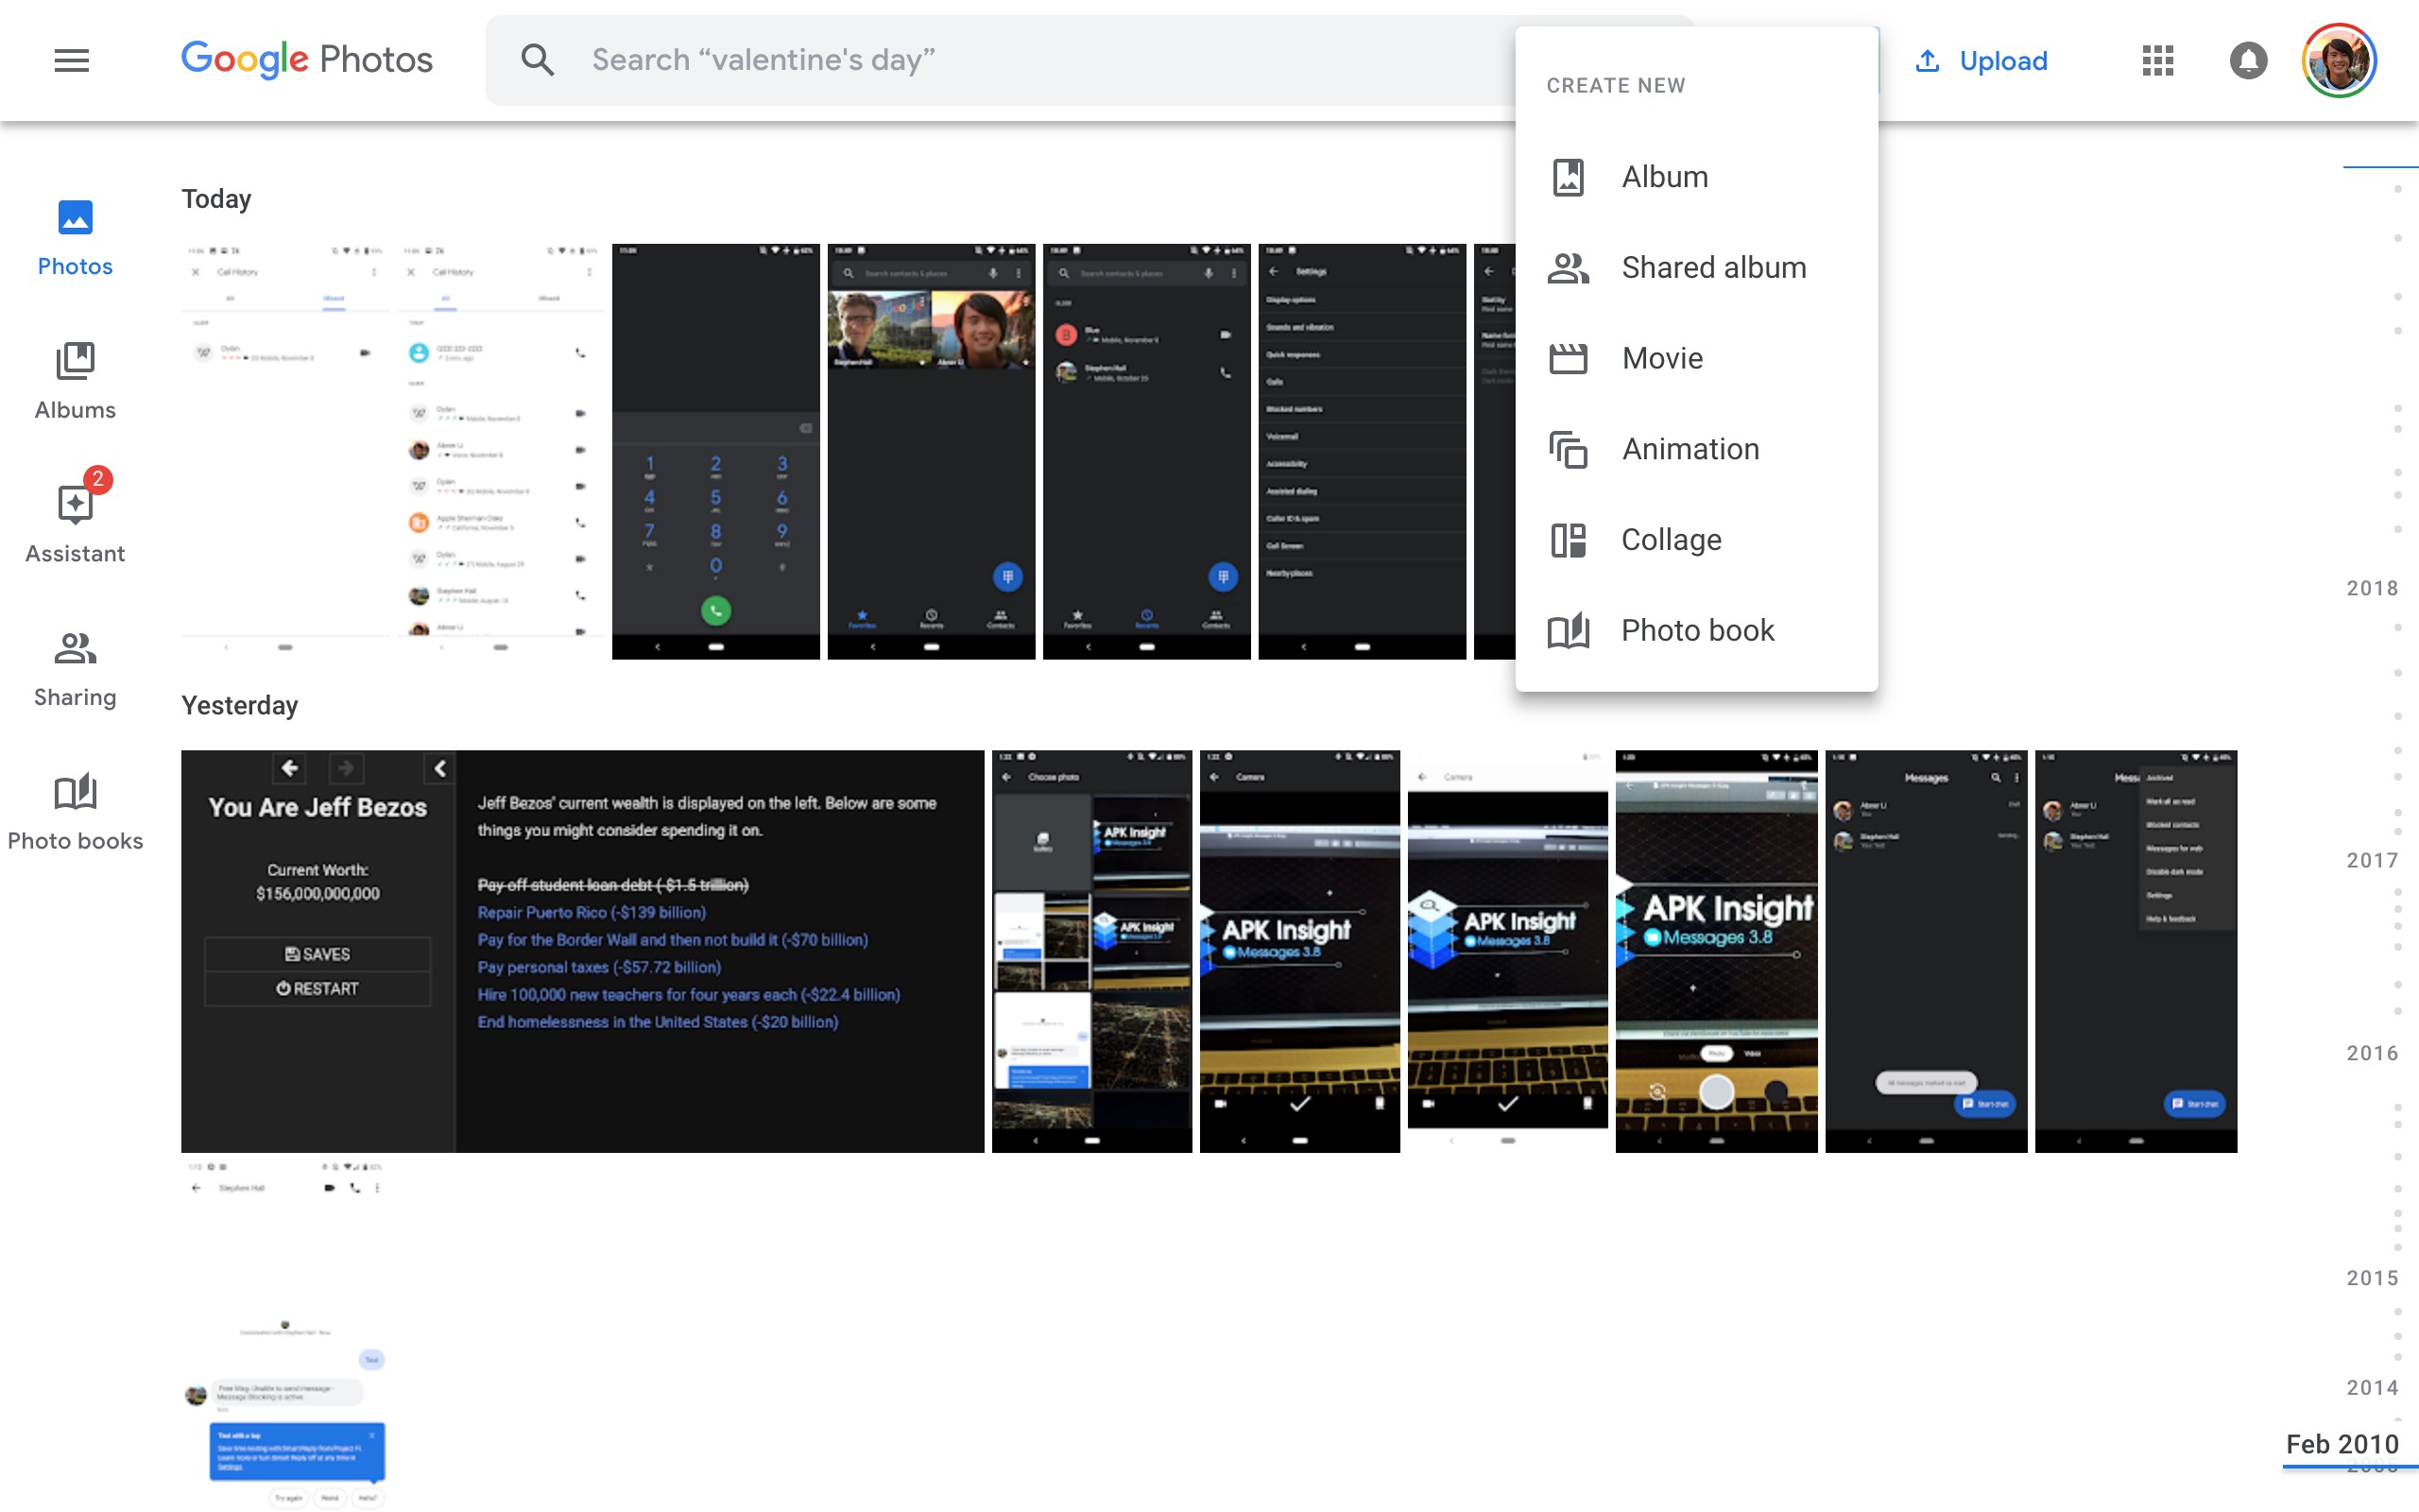This screenshot has height=1512, width=2419.
Task: Click the search 'valentine's day' field
Action: (900, 60)
